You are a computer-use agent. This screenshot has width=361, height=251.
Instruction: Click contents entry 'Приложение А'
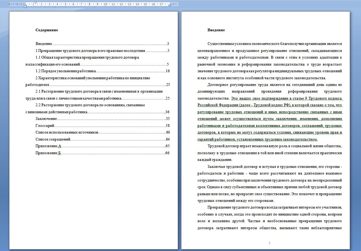tap(102, 146)
